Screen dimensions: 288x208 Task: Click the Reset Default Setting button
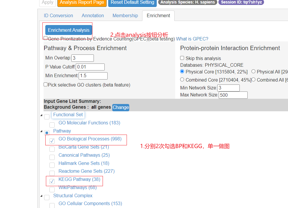click(x=132, y=2)
